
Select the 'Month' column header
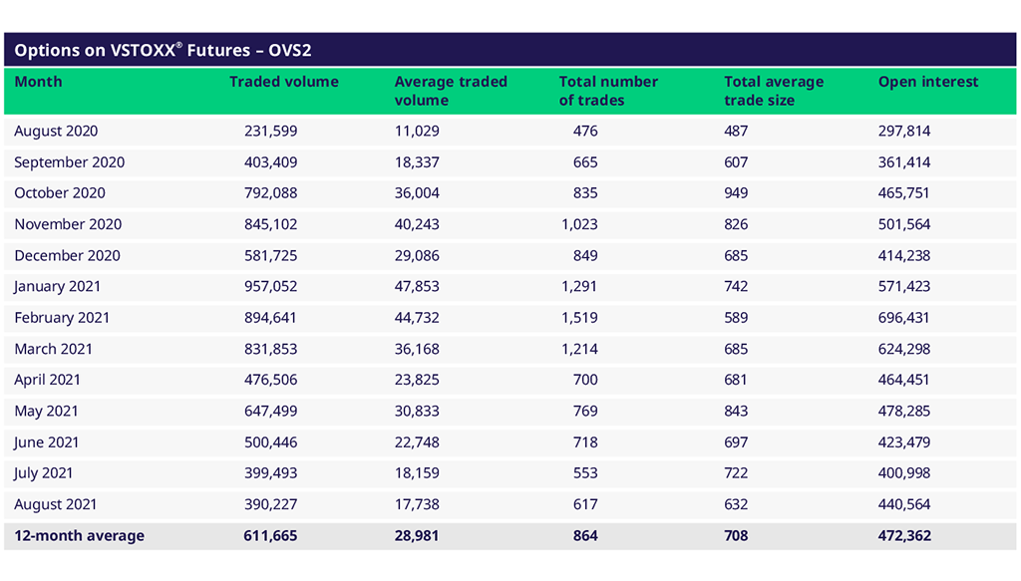click(38, 82)
